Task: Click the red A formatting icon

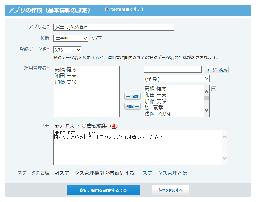Action: (x=114, y=126)
